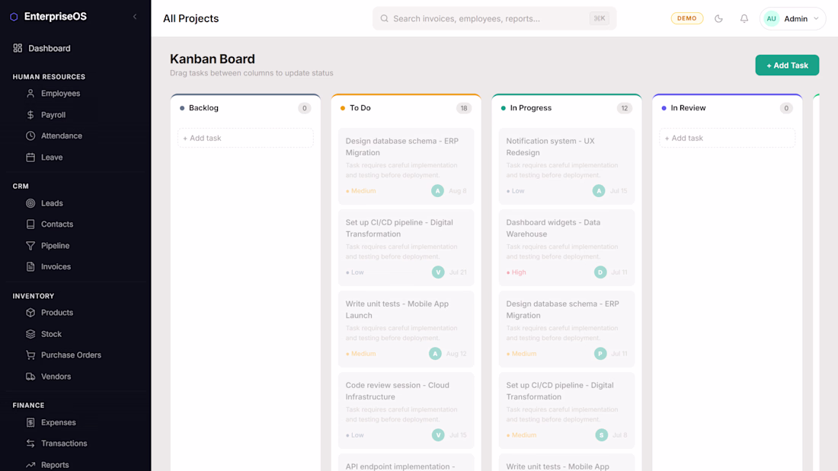Go to Payroll menu label
Image resolution: width=838 pixels, height=471 pixels.
point(53,115)
